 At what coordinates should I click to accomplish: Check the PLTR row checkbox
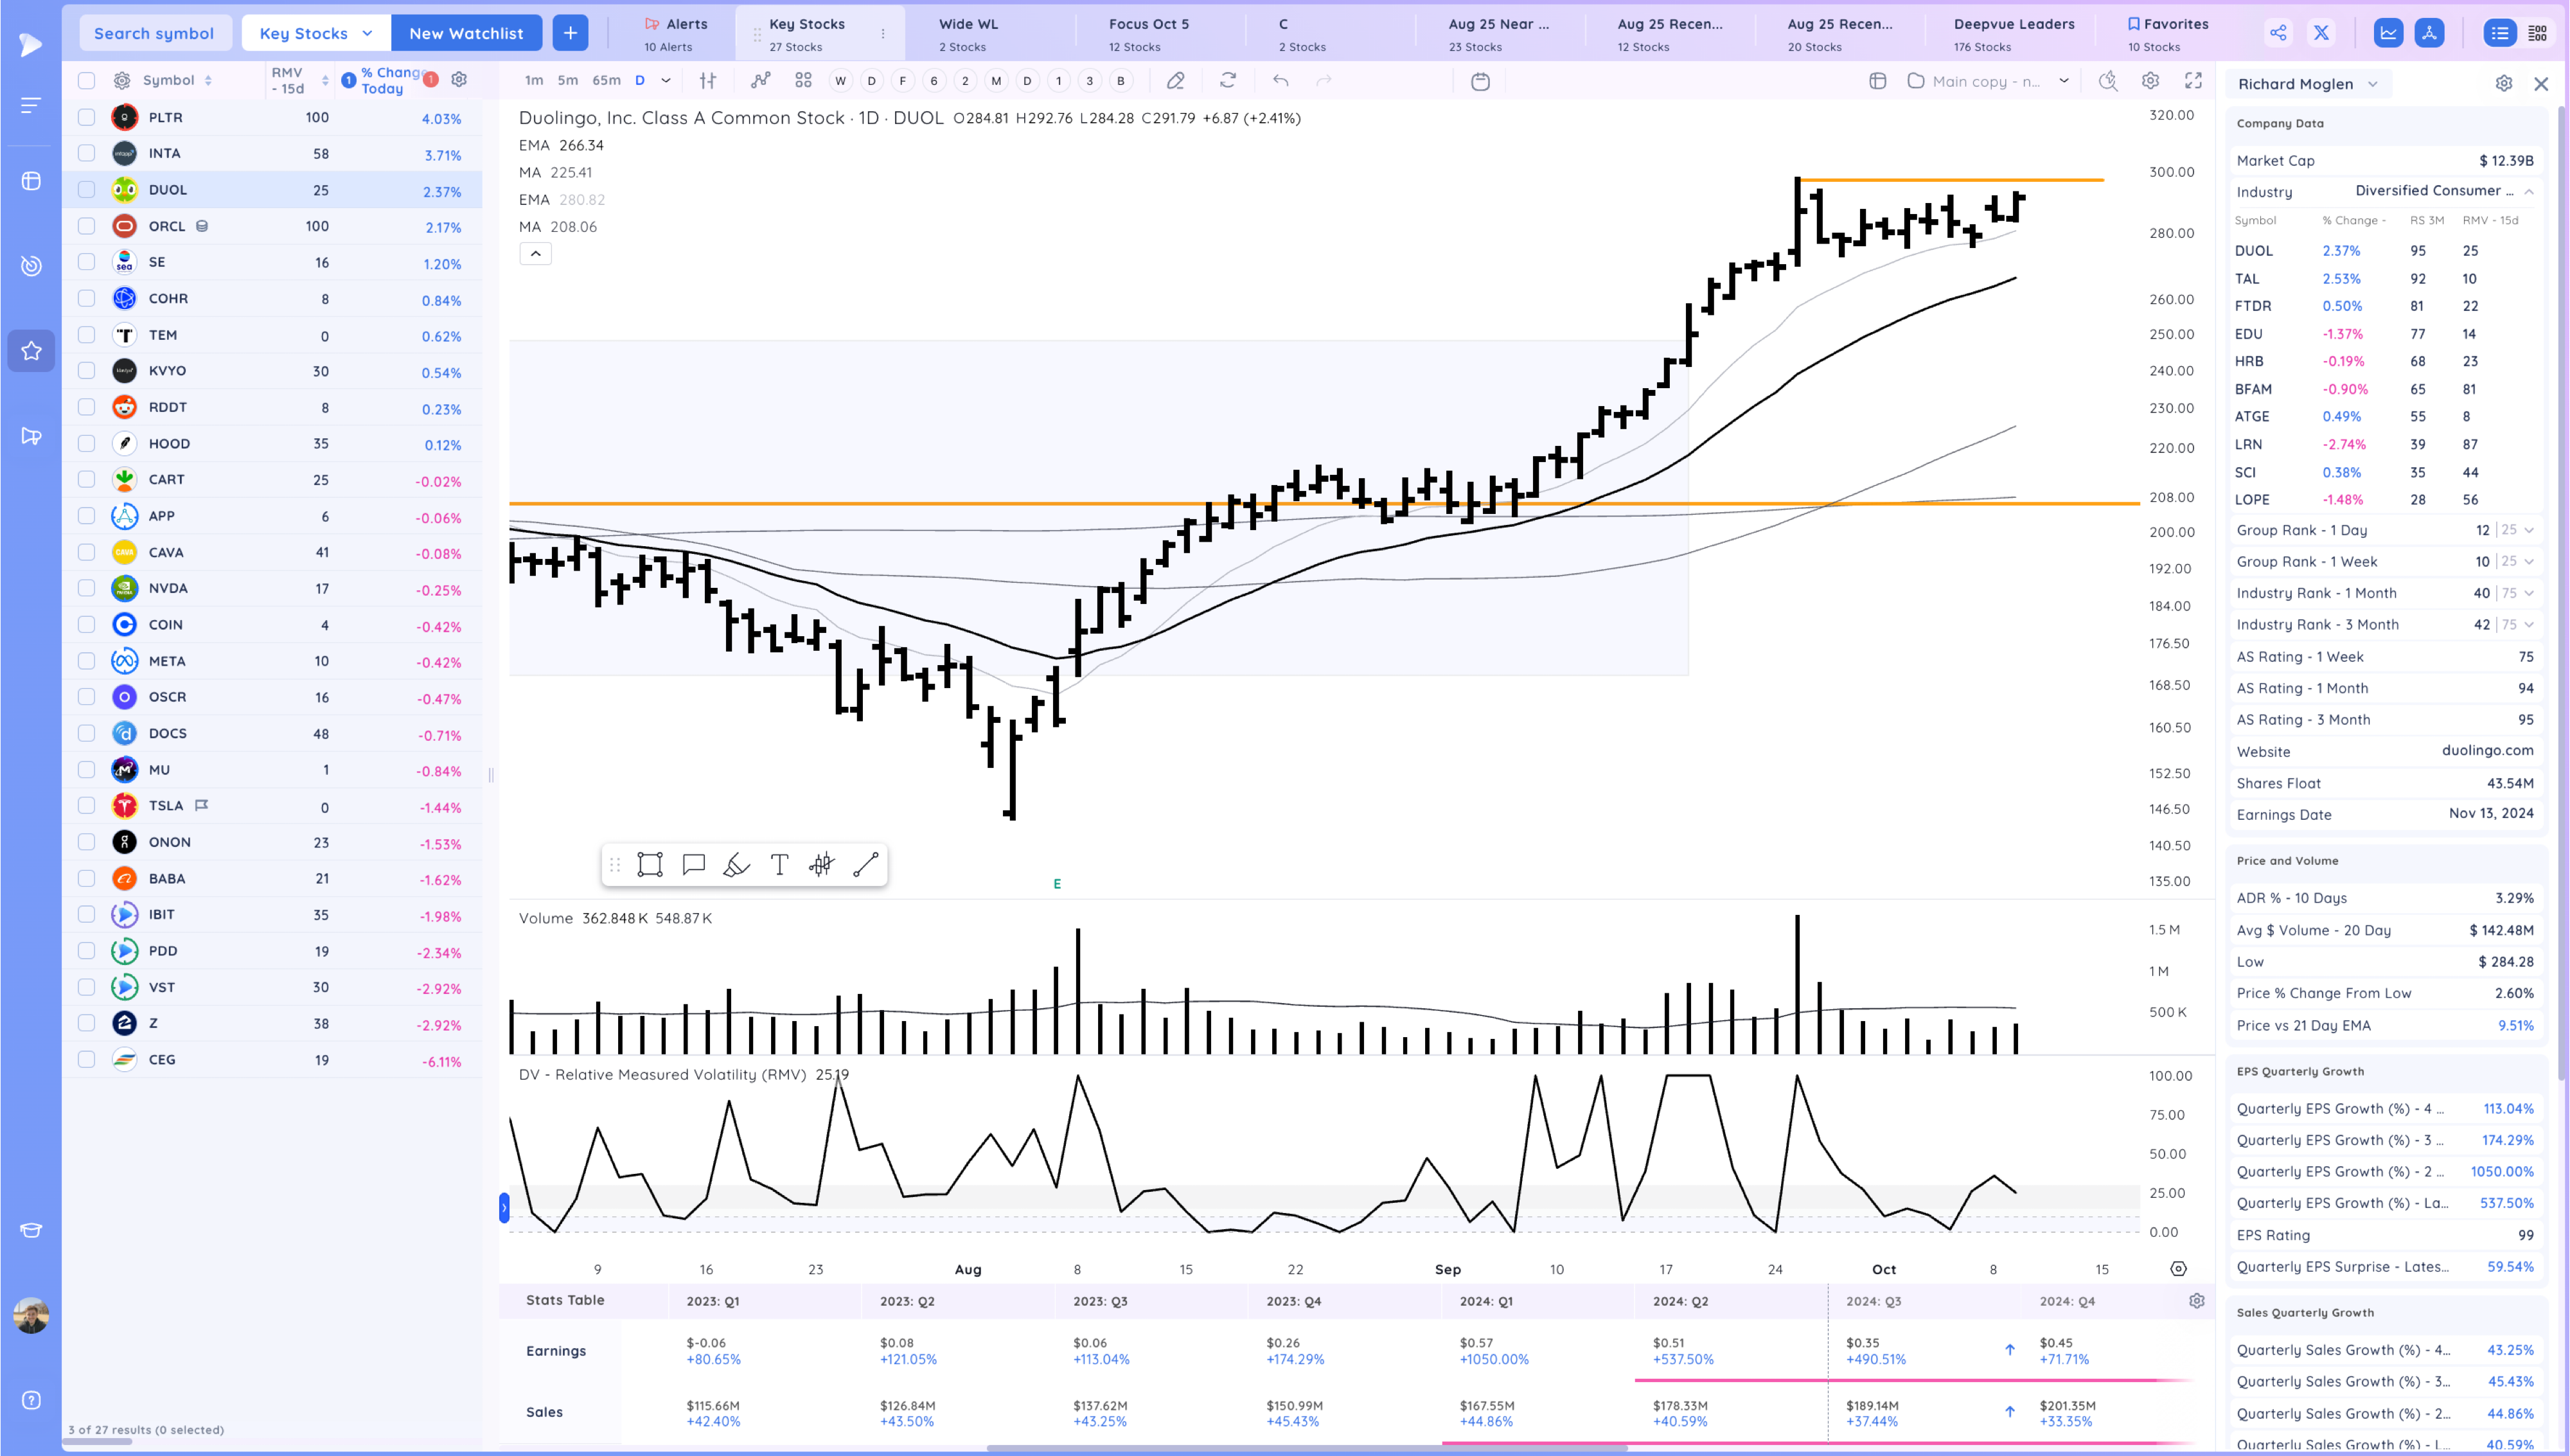coord(87,118)
